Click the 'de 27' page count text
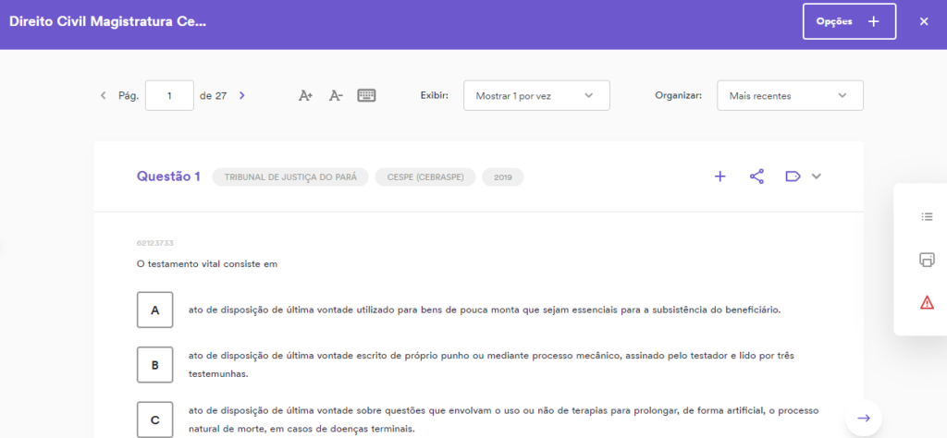Viewport: 947px width, 438px height. click(x=214, y=95)
